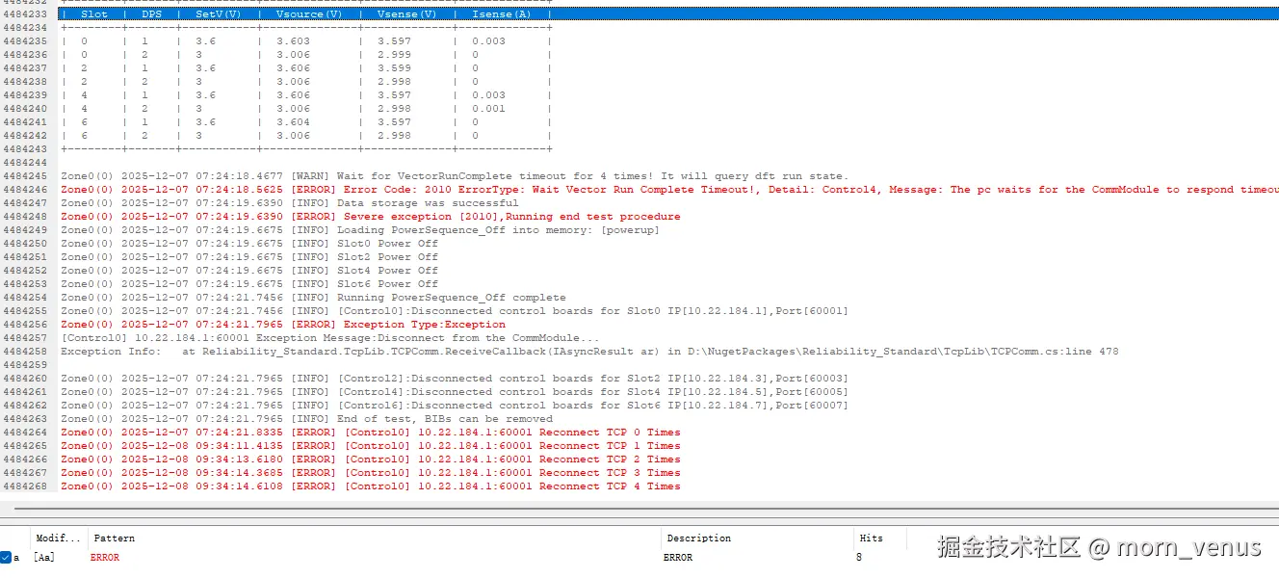
Task: Click line number 4484239
Action: pos(25,95)
